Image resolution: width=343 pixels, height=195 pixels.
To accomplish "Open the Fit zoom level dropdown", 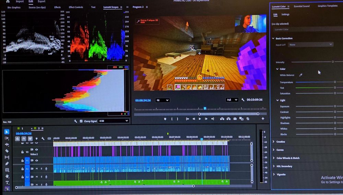I will tap(162, 100).
